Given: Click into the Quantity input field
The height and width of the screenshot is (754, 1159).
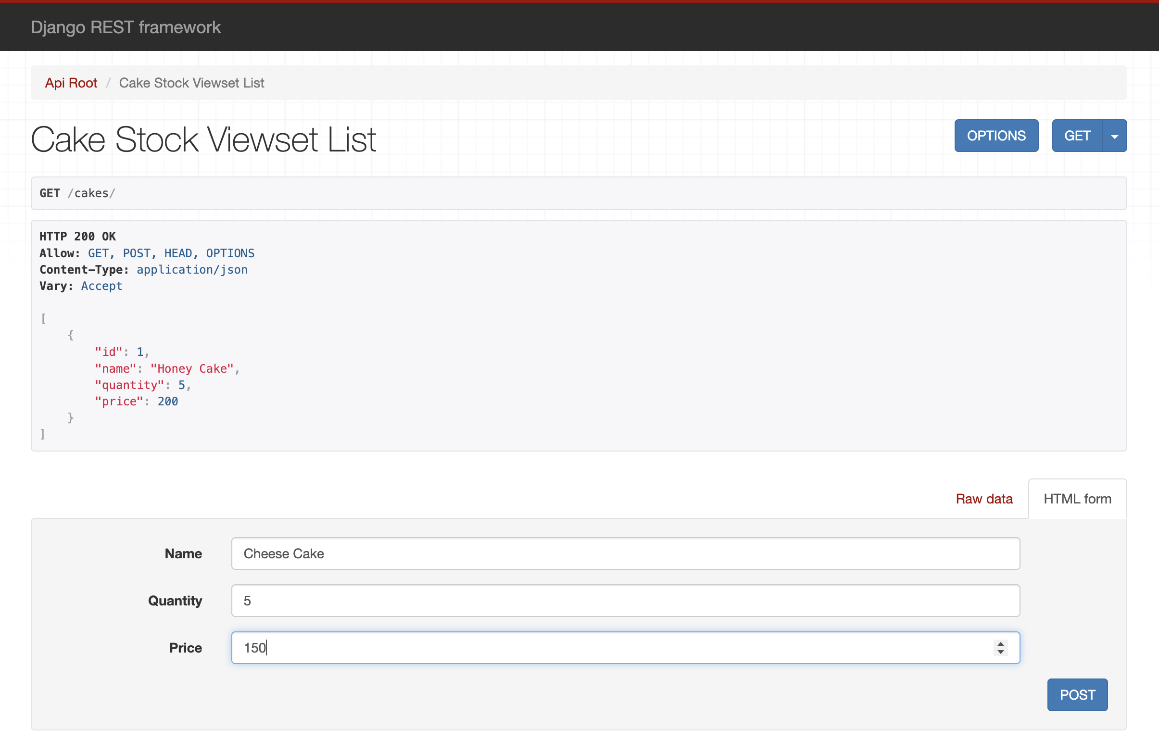Looking at the screenshot, I should tap(625, 601).
